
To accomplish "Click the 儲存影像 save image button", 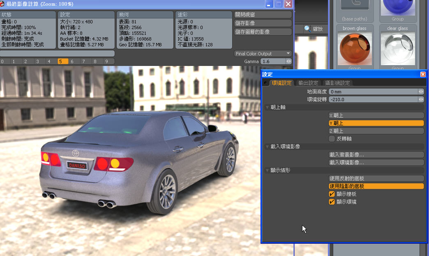I will coord(262,24).
